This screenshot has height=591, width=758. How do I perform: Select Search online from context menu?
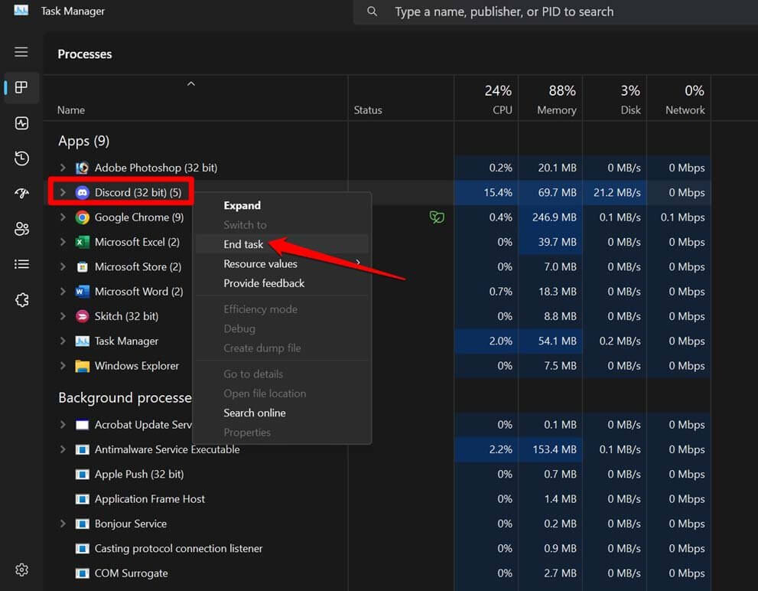(x=254, y=413)
